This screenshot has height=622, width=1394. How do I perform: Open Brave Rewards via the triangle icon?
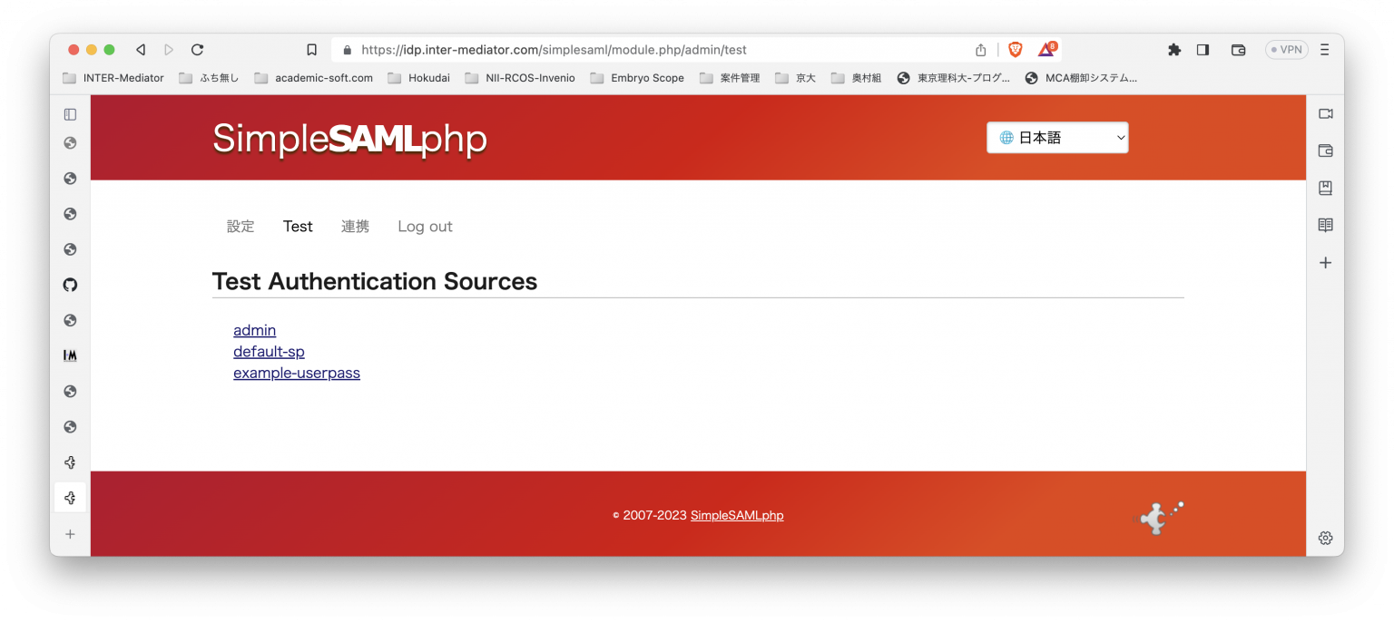click(x=1045, y=49)
